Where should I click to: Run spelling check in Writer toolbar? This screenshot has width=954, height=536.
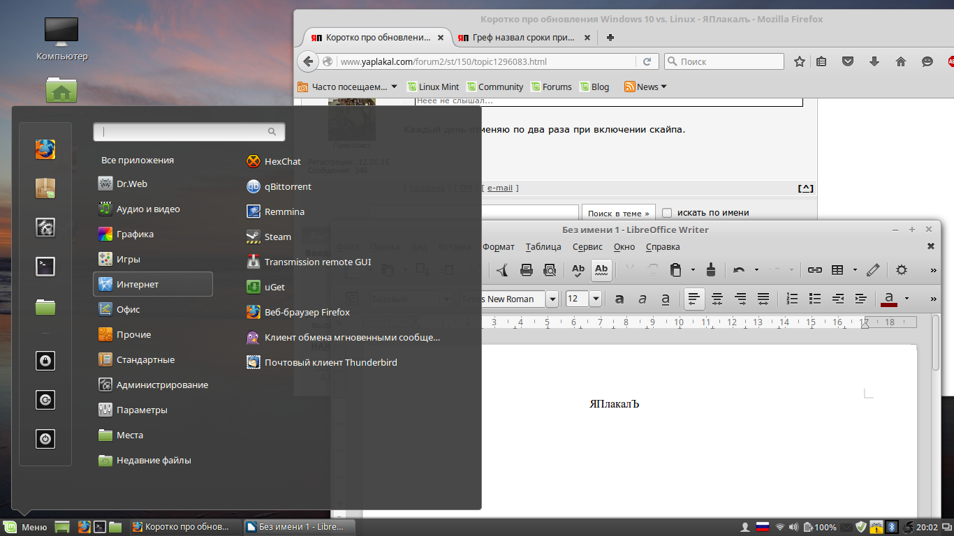tap(578, 269)
